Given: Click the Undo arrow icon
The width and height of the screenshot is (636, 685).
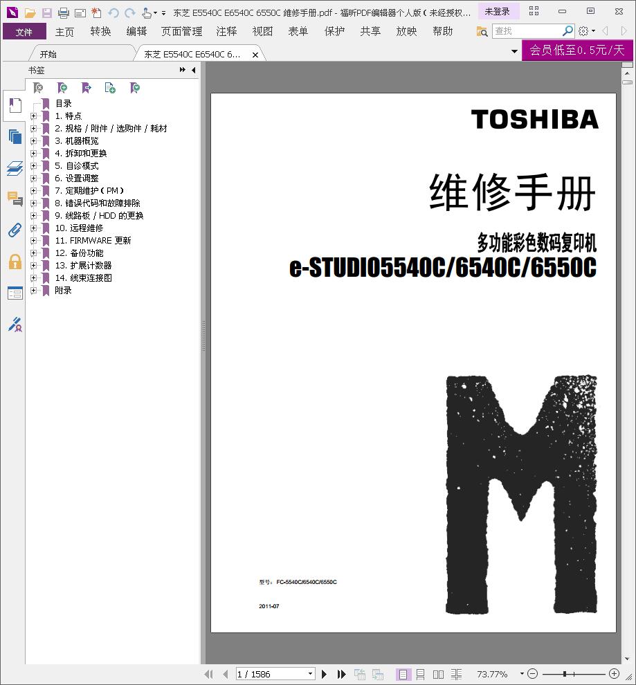Looking at the screenshot, I should pyautogui.click(x=113, y=13).
